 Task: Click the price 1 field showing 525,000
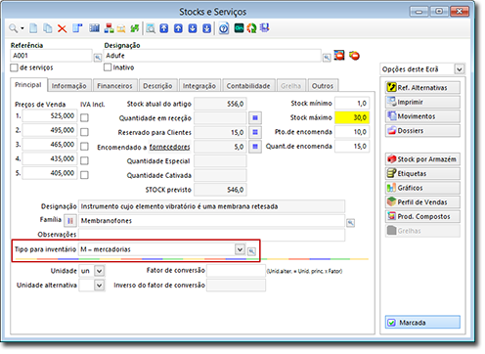(x=50, y=116)
